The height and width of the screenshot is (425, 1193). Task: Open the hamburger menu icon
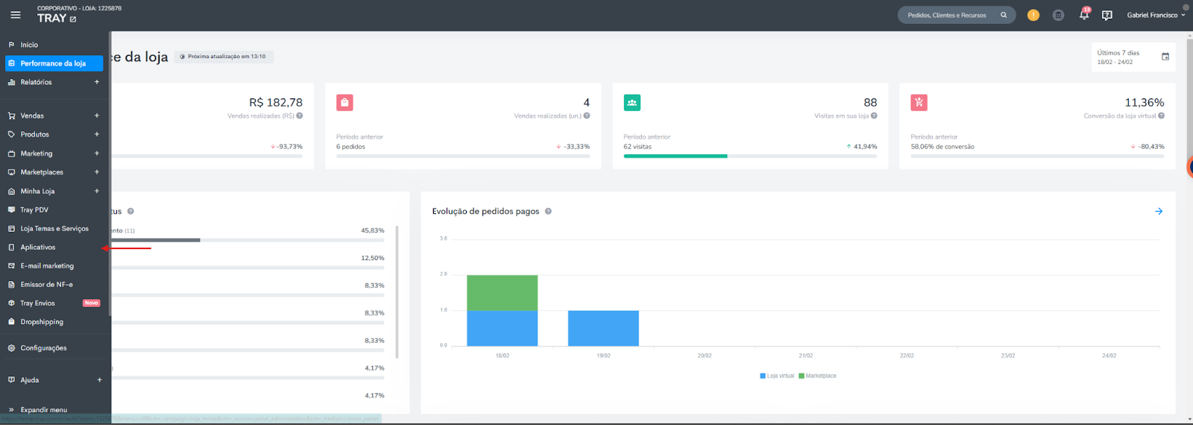pos(15,15)
